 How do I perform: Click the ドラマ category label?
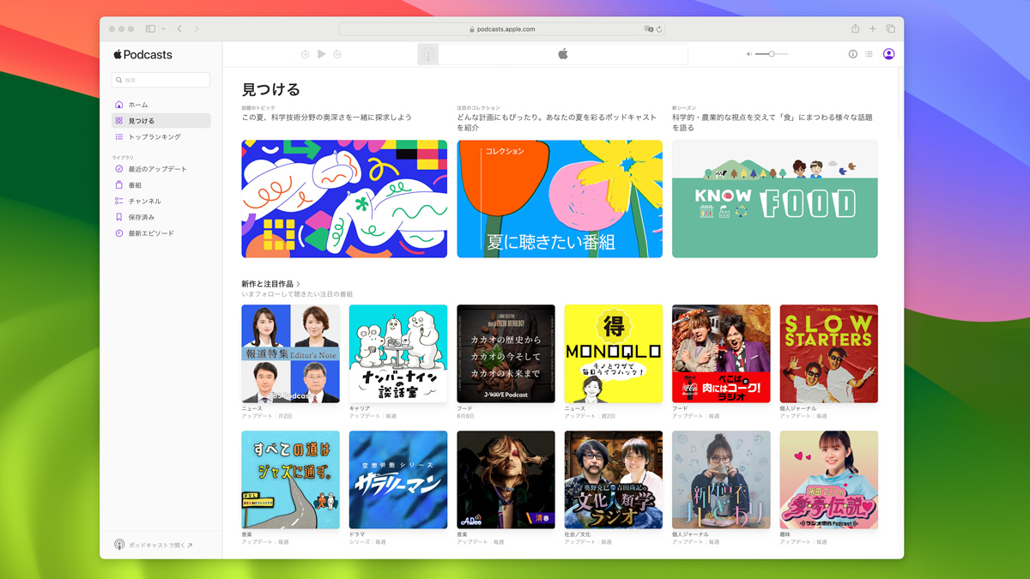tap(357, 534)
